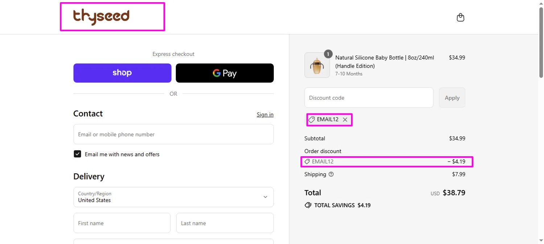Image resolution: width=544 pixels, height=244 pixels.
Task: Focus the Email or mobile phone field
Action: 173,134
